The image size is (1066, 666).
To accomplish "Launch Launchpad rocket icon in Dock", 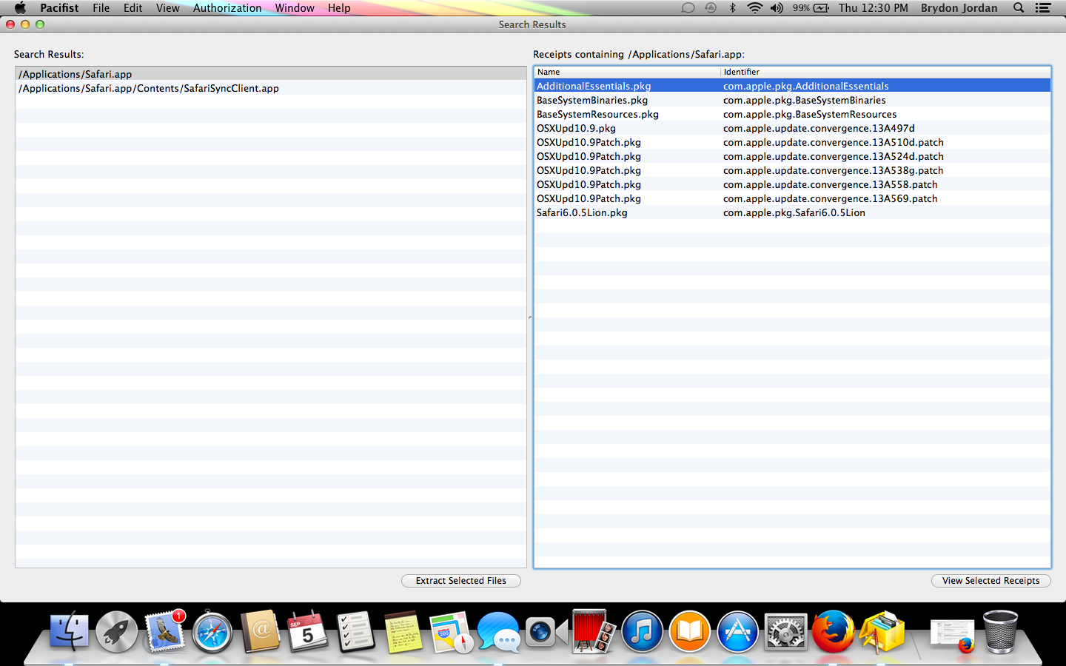I will point(117,633).
